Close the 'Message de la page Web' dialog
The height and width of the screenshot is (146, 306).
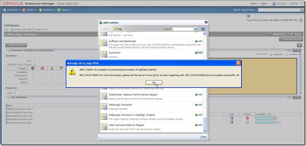238,63
